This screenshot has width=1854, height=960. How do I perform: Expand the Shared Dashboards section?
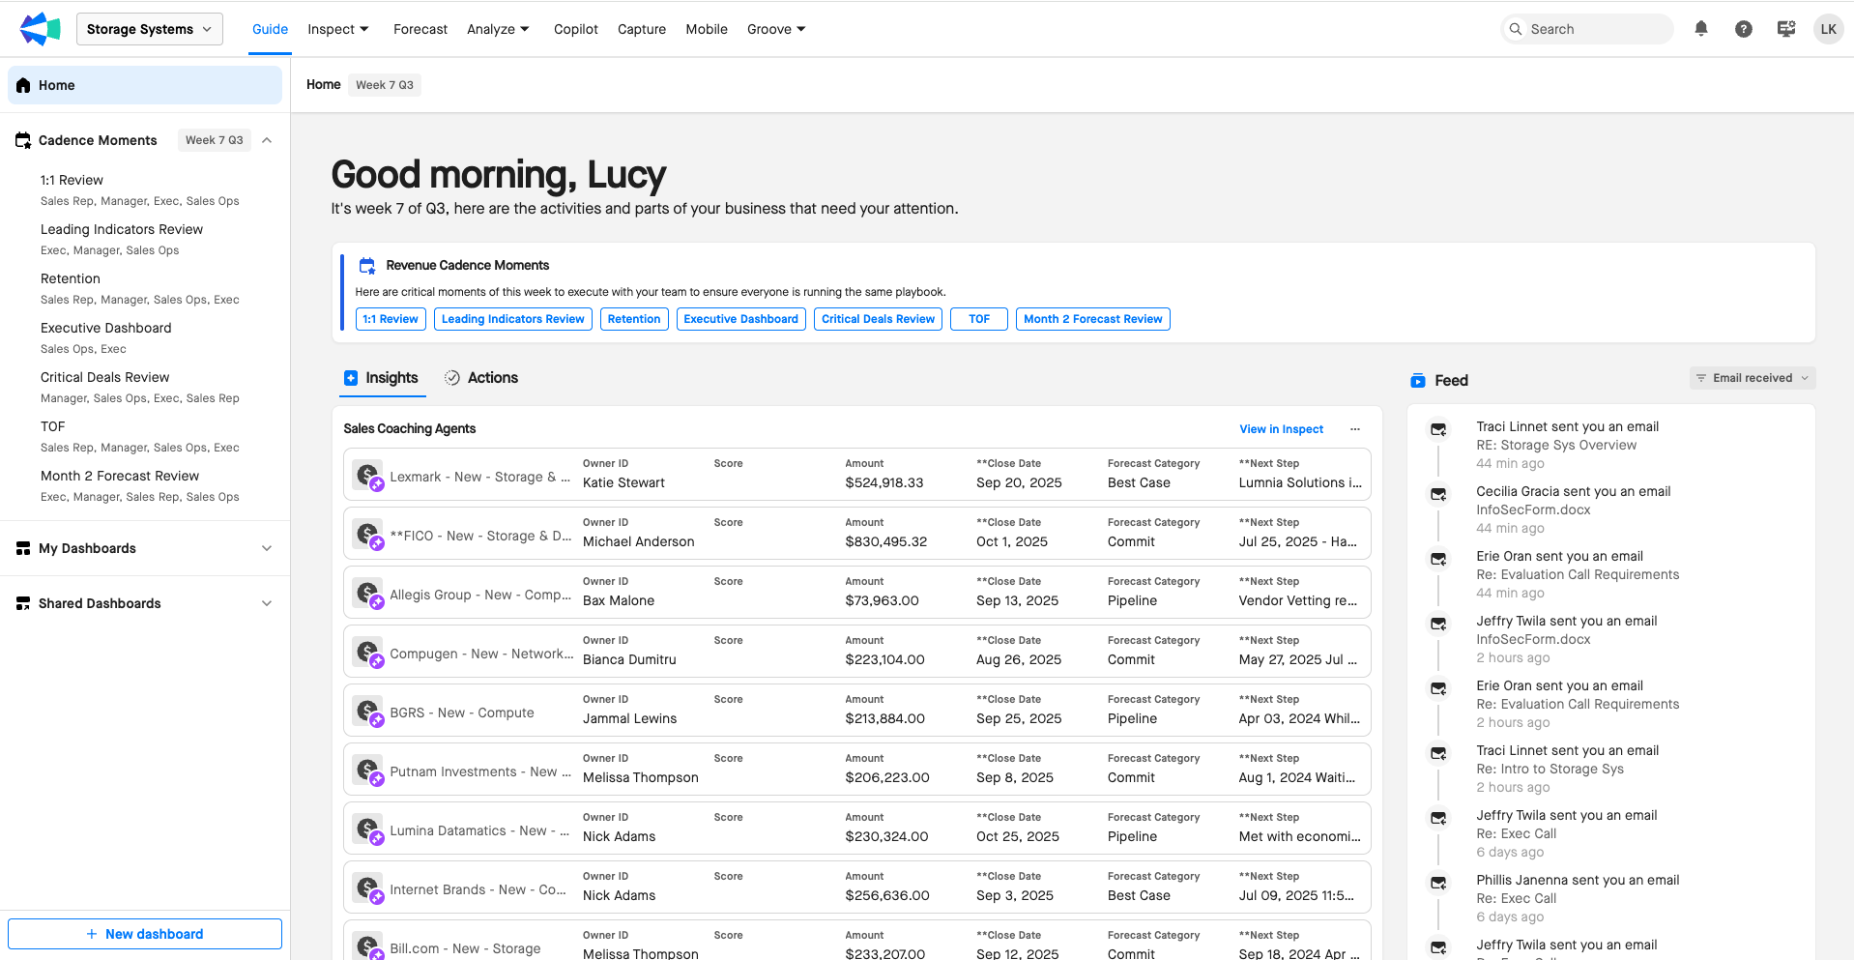(267, 603)
